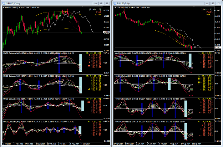The height and width of the screenshot is (147, 223).
Task: Click the 22 Jul 2012 date on Weekly time axis
Action: (7, 144)
